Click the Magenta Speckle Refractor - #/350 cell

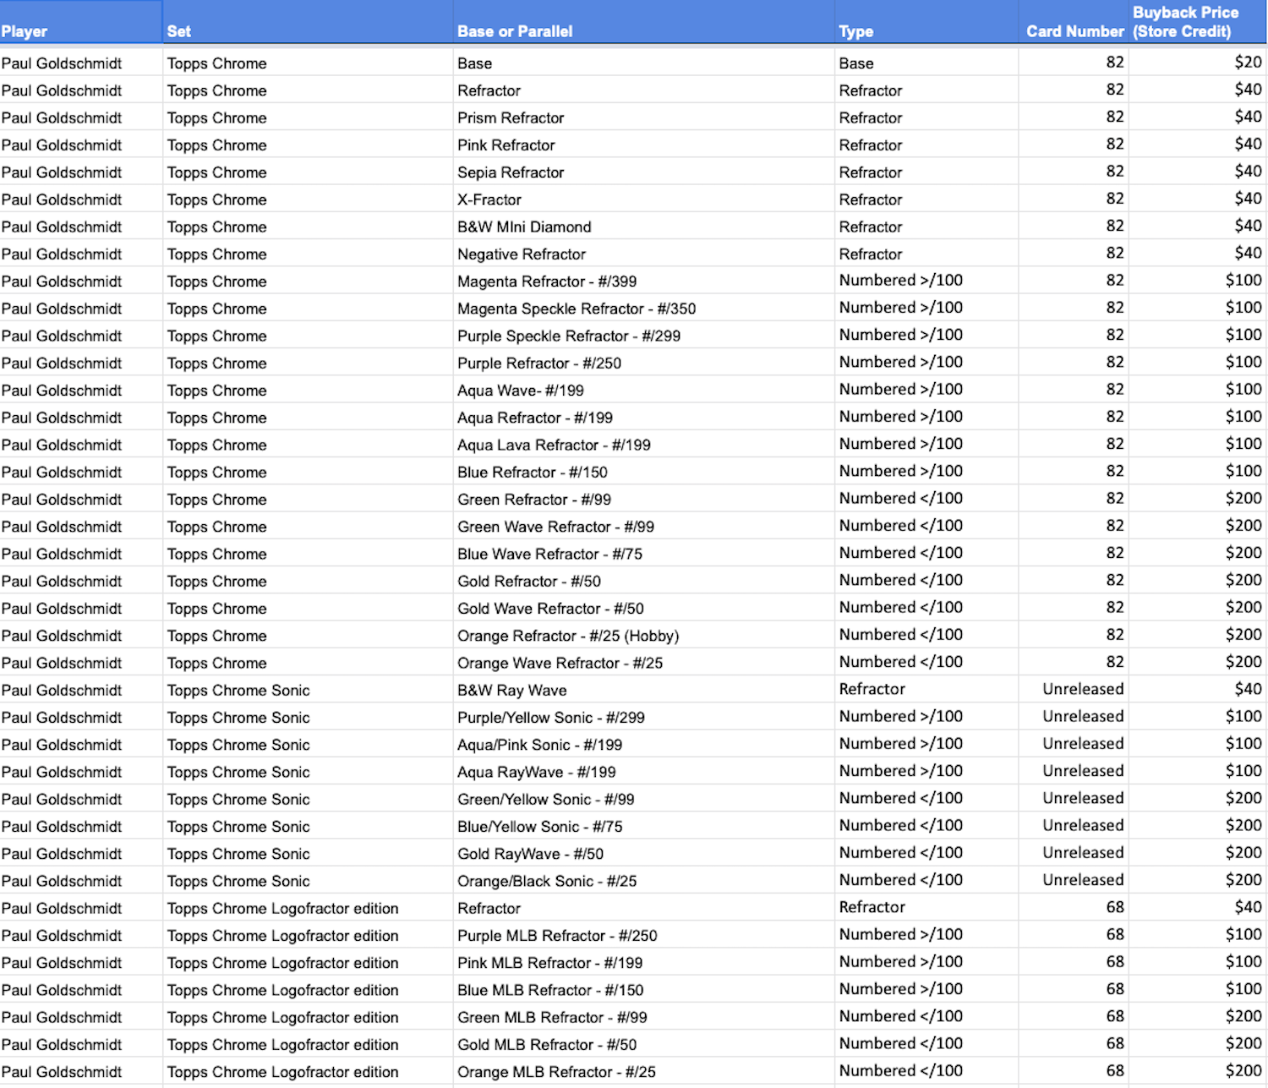(x=577, y=309)
